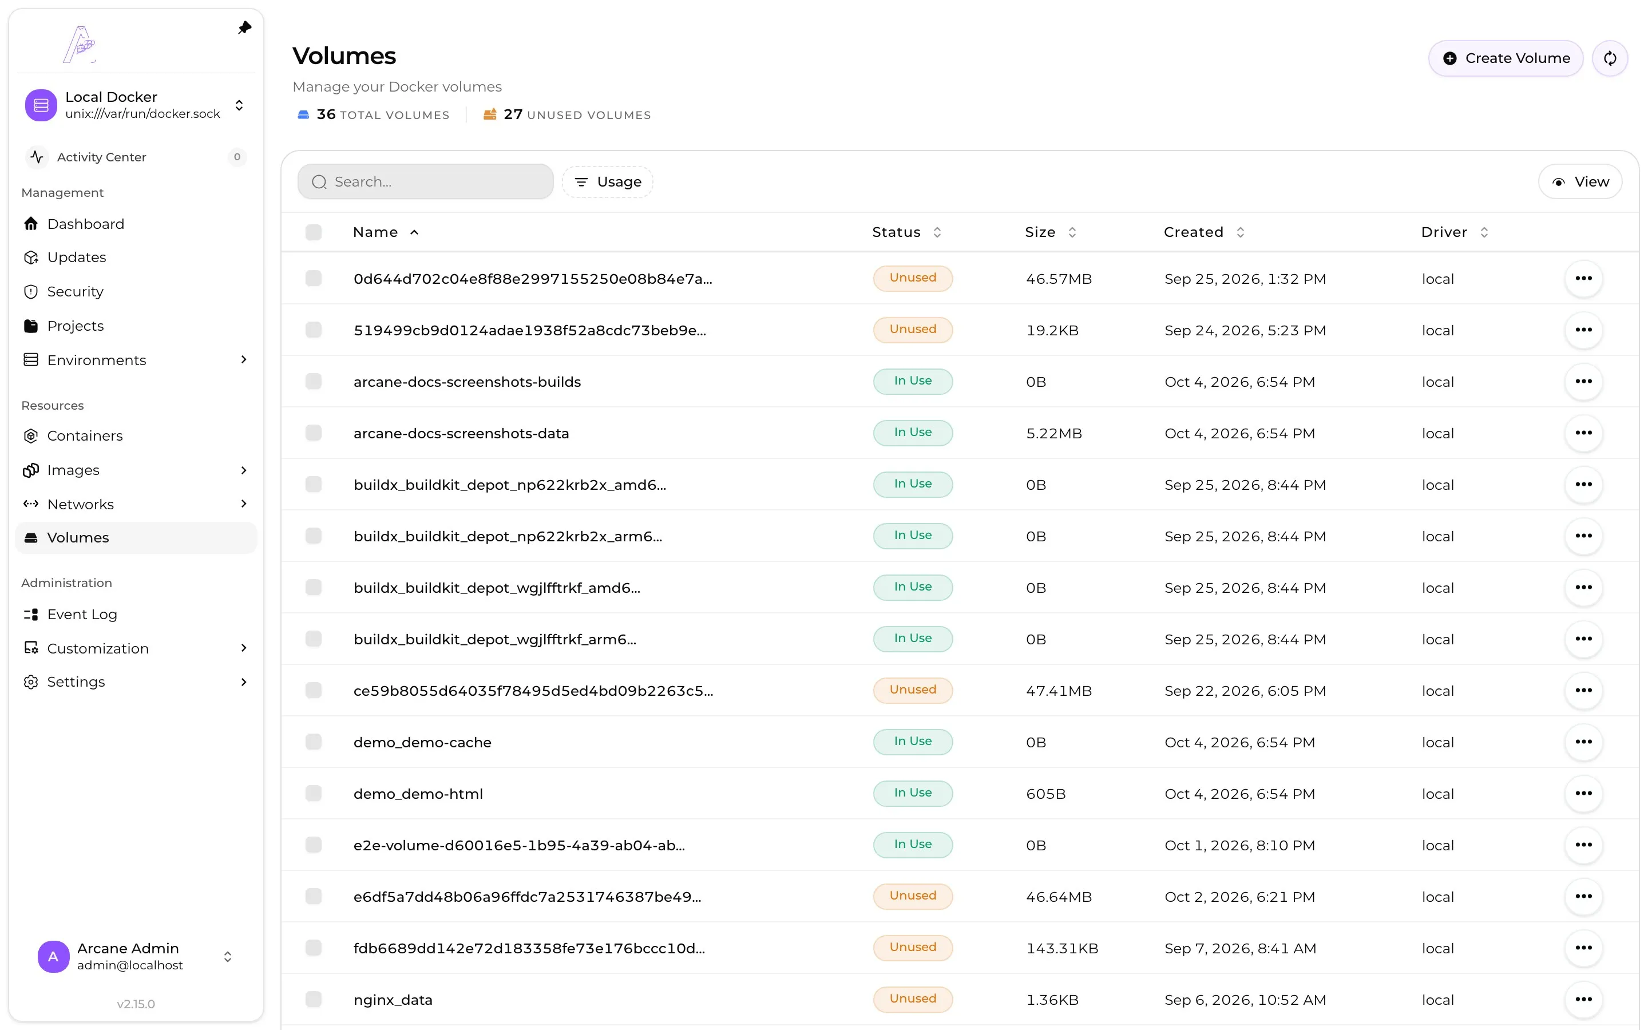Click the Arcane logo in the sidebar
1648x1030 pixels.
coord(80,44)
